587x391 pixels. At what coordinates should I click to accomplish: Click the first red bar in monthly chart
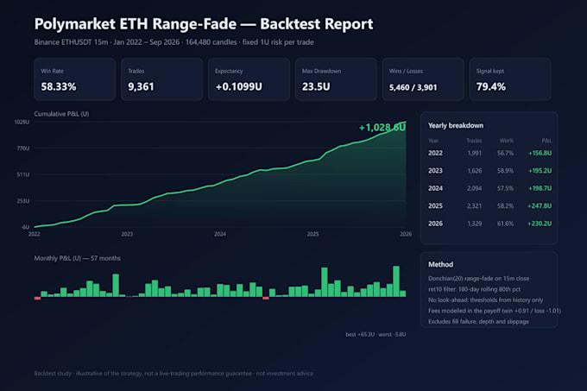(x=37, y=298)
